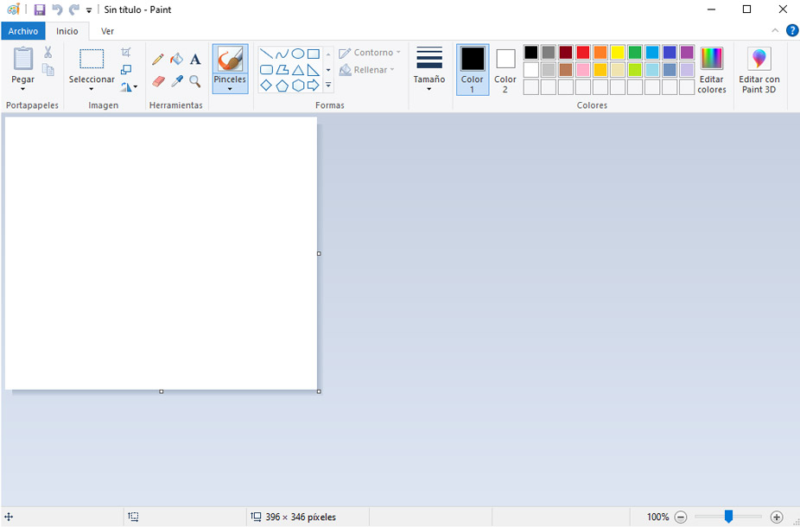Click the Crop image icon
Image resolution: width=800 pixels, height=527 pixels.
pos(126,53)
